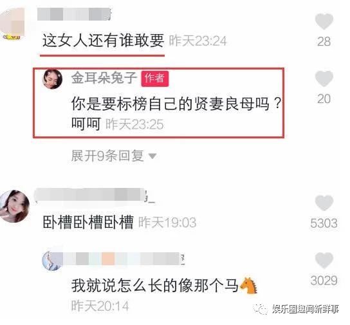350x325 pixels.
Task: Click the 5303 like count
Action: coord(324,223)
